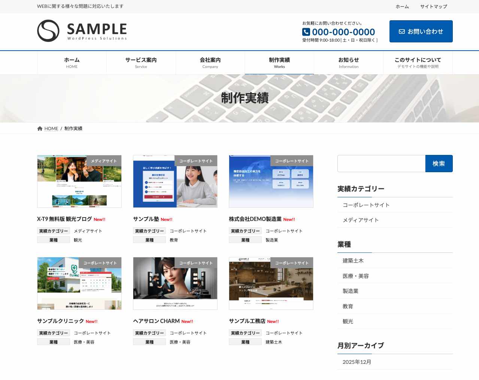Open the お知らせ section
The height and width of the screenshot is (380, 479).
point(348,63)
